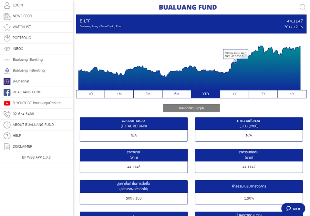Open the Portfolio pie chart icon
The image size is (310, 216).
click(7, 38)
